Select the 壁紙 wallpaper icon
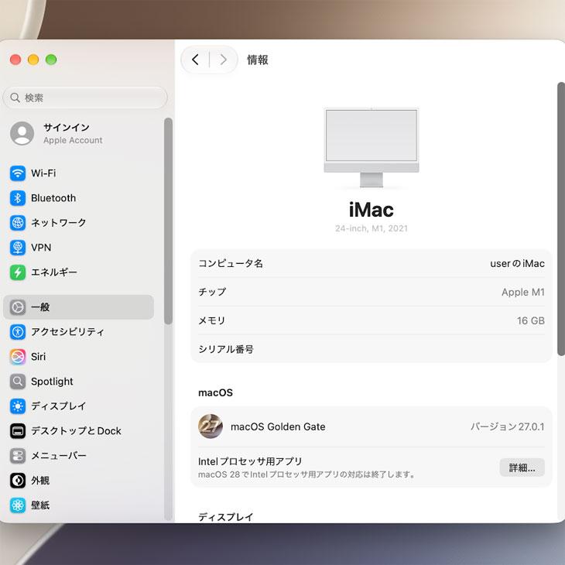Image resolution: width=565 pixels, height=565 pixels. (x=18, y=505)
